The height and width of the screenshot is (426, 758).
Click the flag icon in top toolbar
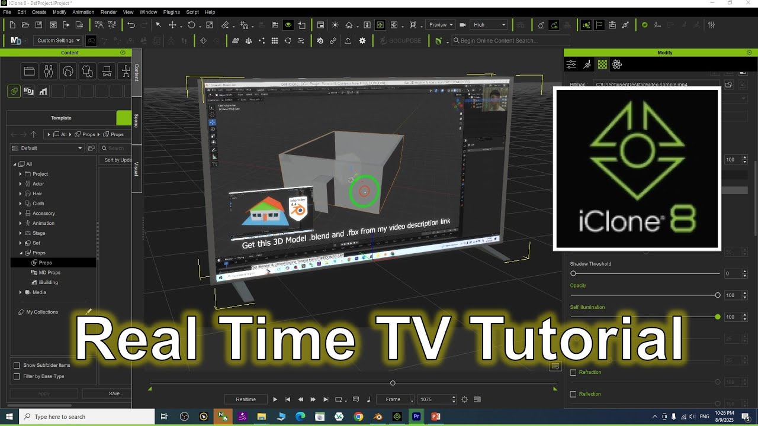(x=599, y=25)
